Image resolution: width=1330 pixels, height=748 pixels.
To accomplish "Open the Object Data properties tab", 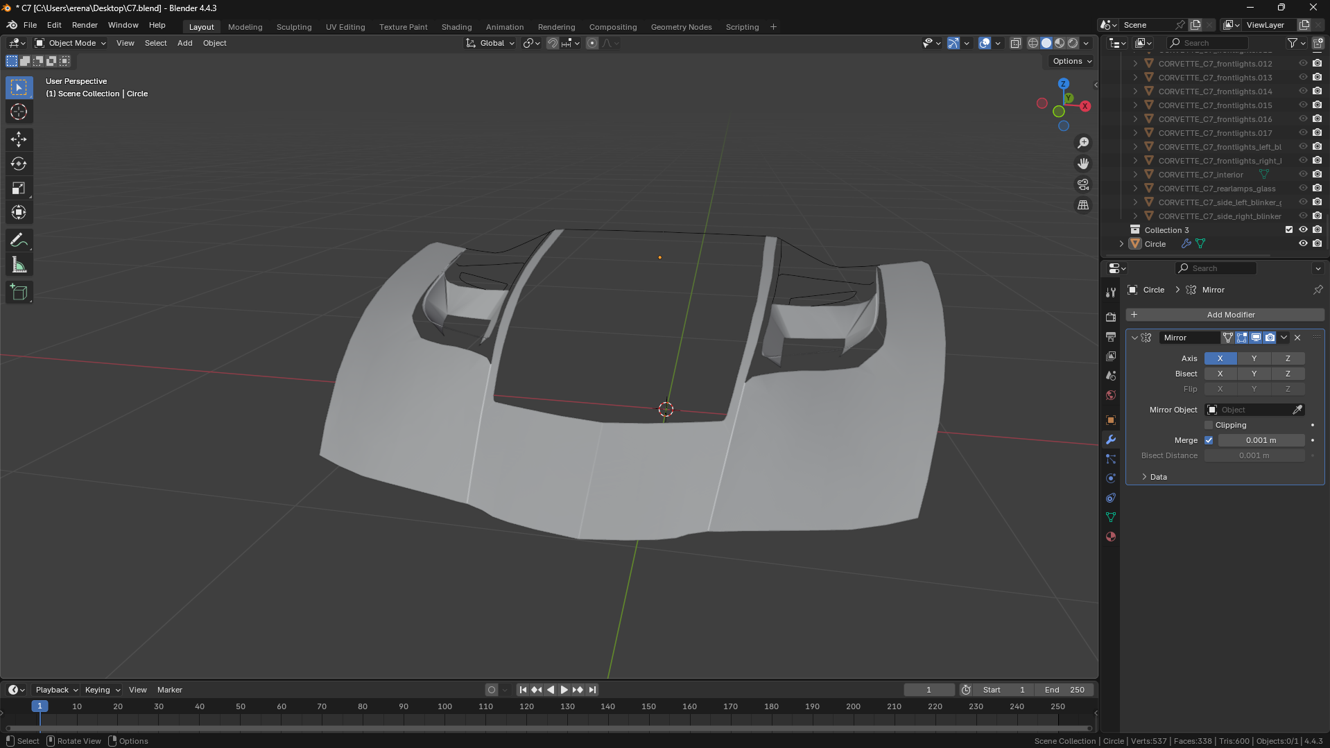I will tap(1111, 517).
